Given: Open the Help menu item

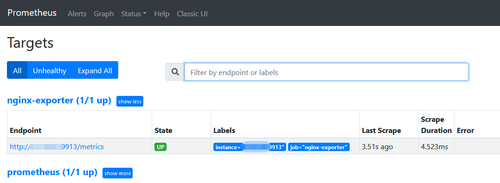Looking at the screenshot, I should point(162,14).
